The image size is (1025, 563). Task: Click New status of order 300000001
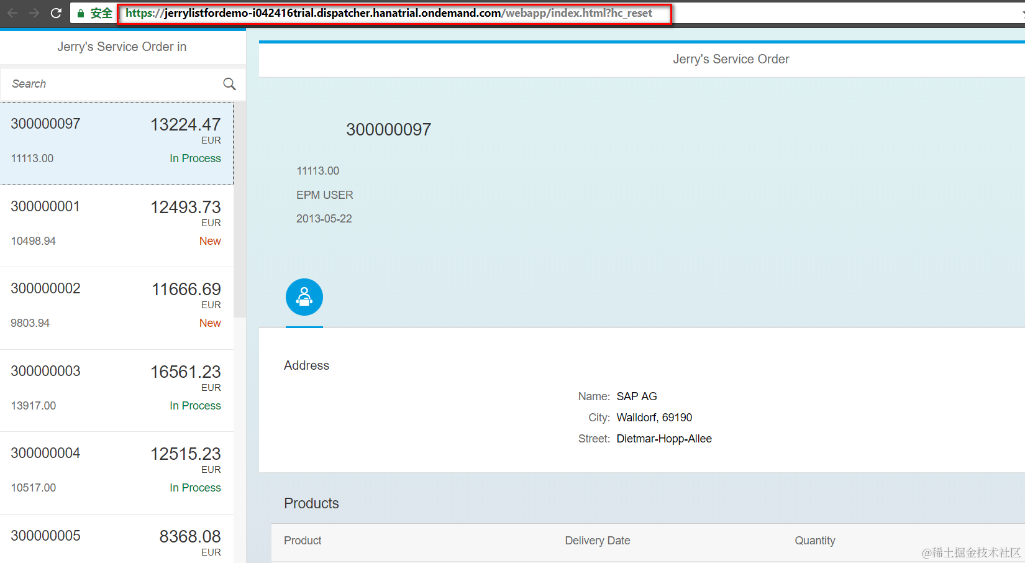pos(210,241)
